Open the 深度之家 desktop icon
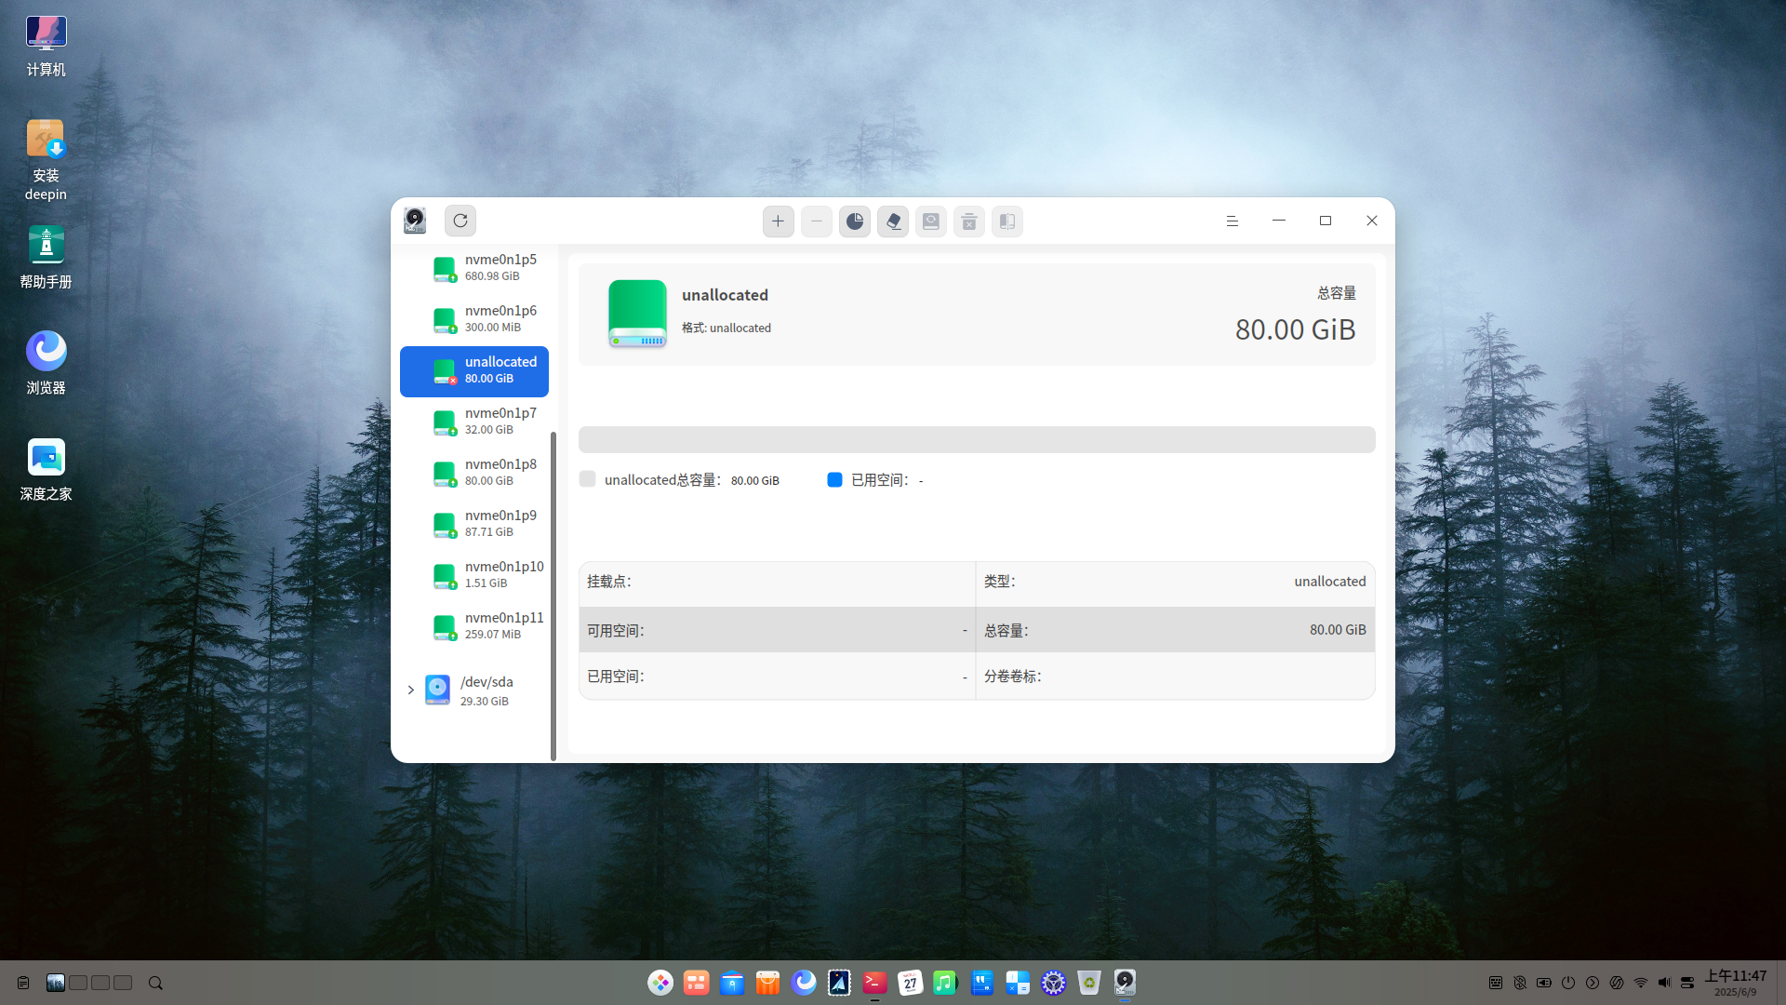 pos(46,470)
